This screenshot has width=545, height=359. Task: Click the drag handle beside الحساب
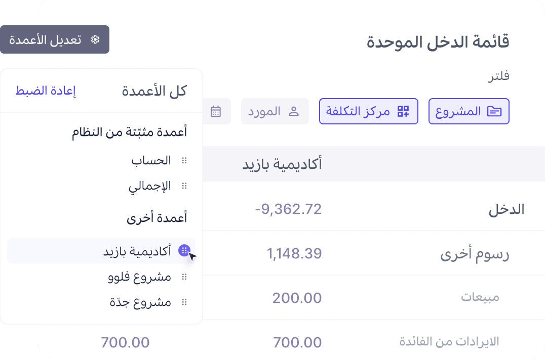coord(184,160)
